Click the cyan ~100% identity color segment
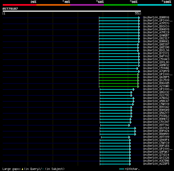This screenshot has height=171, width=174. (155, 5)
